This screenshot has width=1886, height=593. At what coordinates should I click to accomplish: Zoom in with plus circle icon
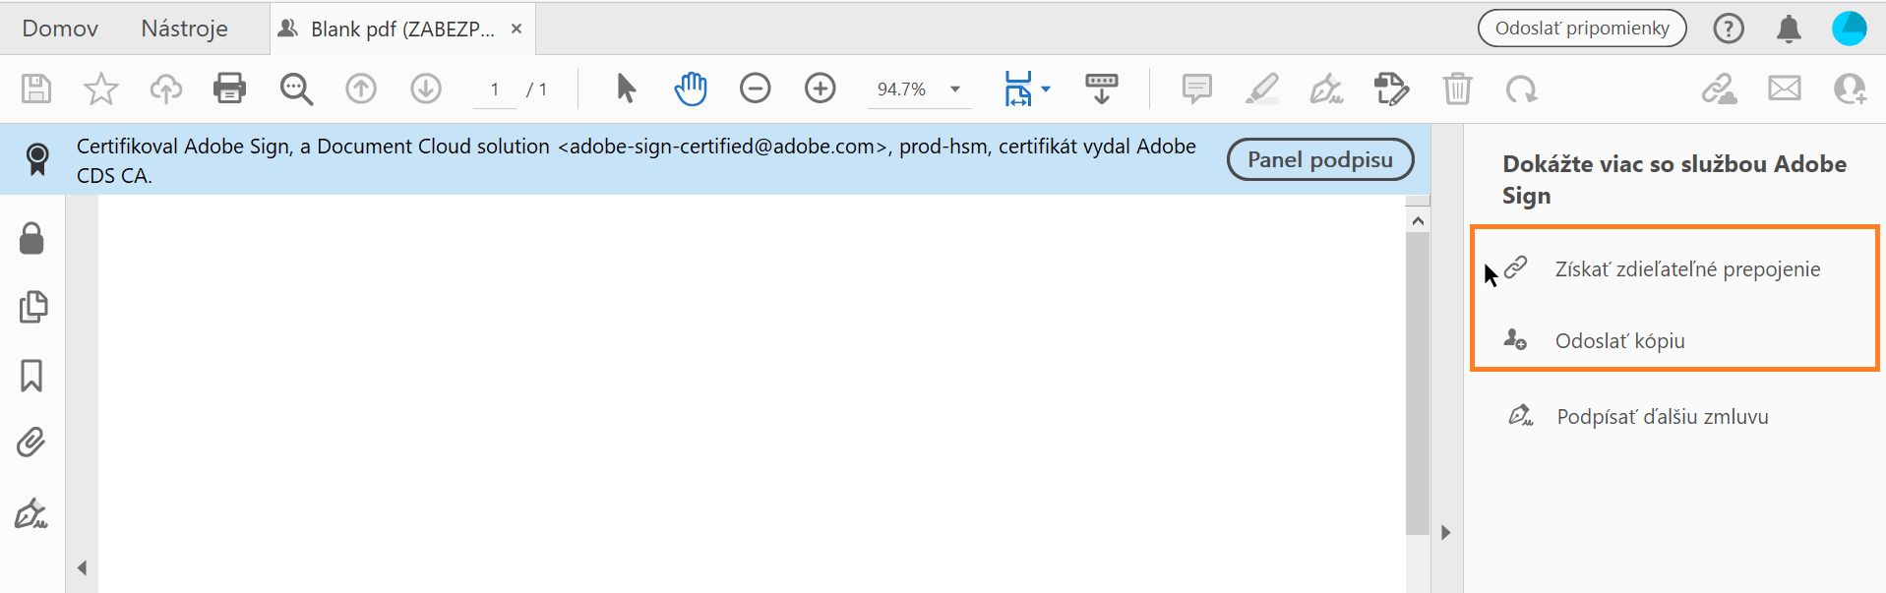tap(821, 89)
